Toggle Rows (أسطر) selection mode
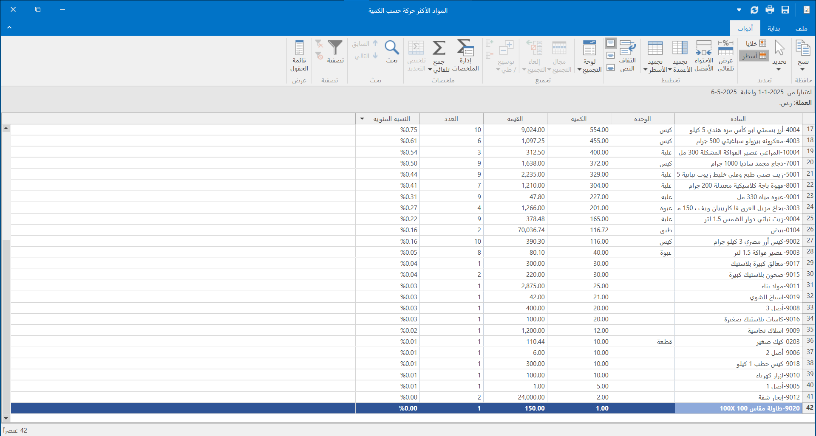The width and height of the screenshot is (816, 436). (754, 56)
